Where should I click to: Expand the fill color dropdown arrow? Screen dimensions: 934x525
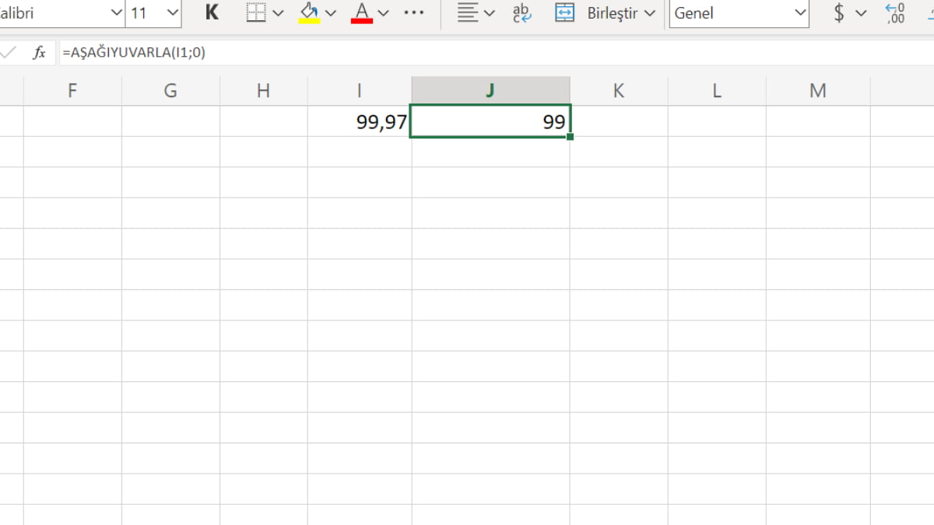(331, 13)
